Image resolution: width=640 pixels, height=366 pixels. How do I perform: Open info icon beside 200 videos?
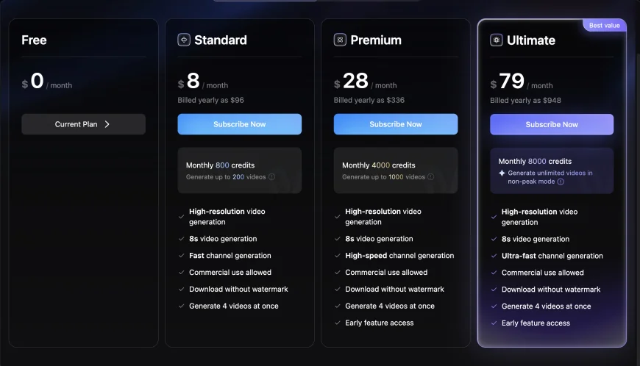(272, 177)
